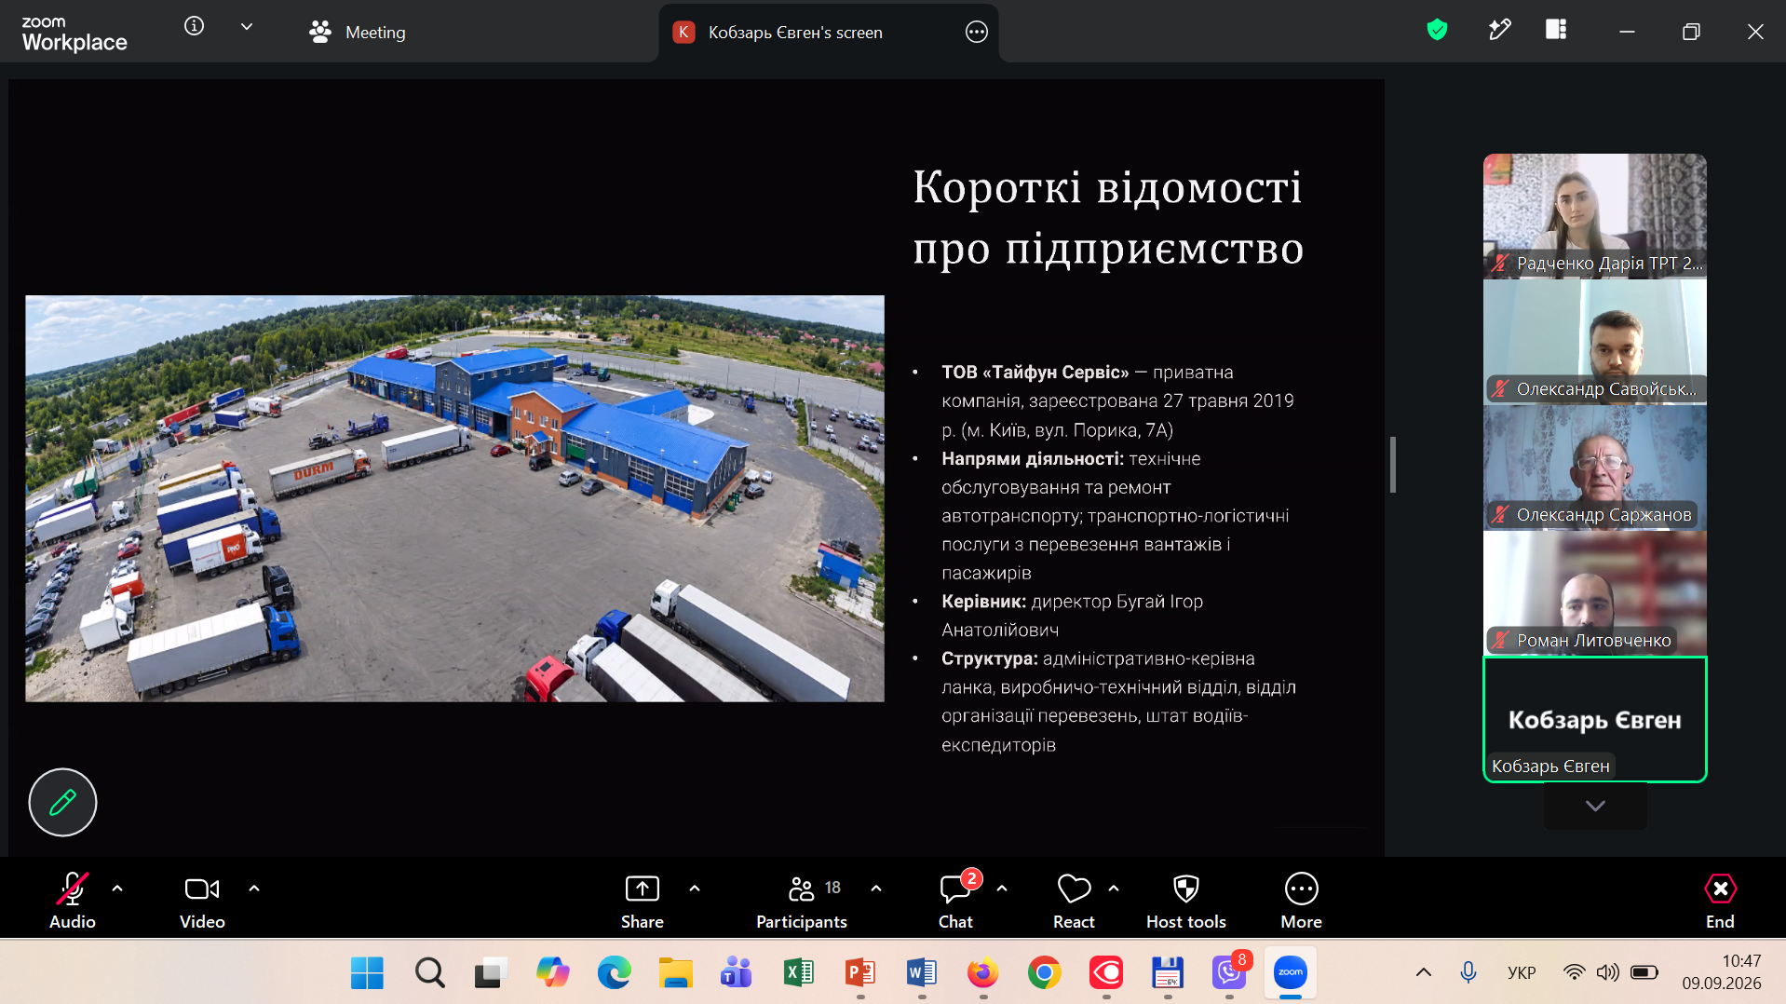Screen dimensions: 1786x1004
Task: Expand the Participants options arrow
Action: (876, 889)
